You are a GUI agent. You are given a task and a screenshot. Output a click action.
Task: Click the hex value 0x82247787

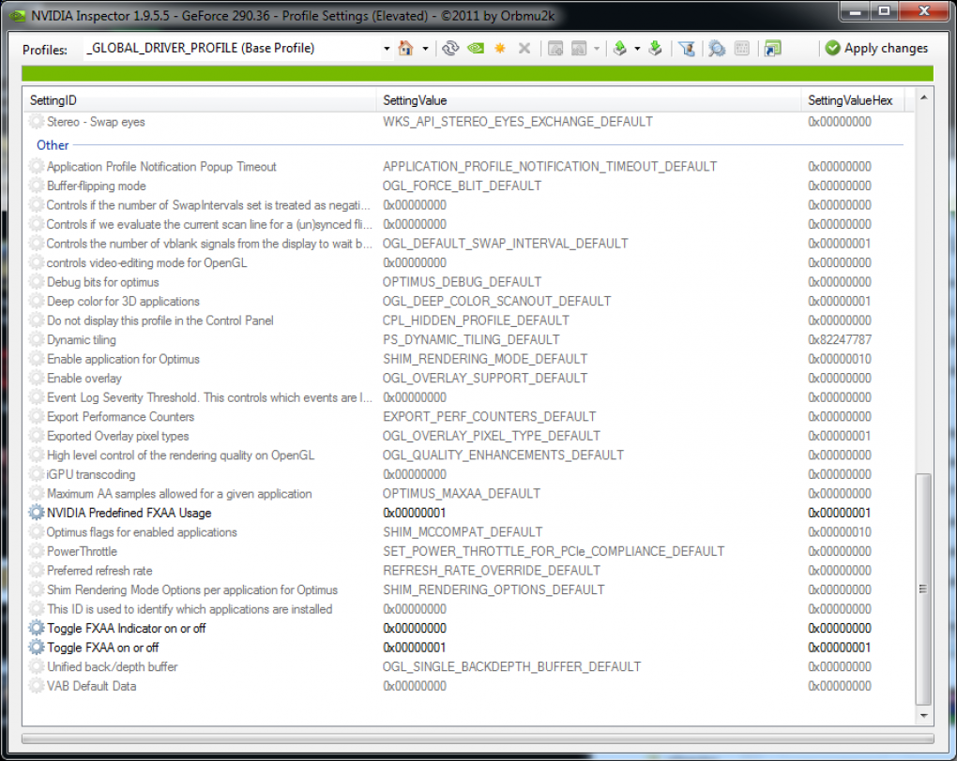point(840,339)
